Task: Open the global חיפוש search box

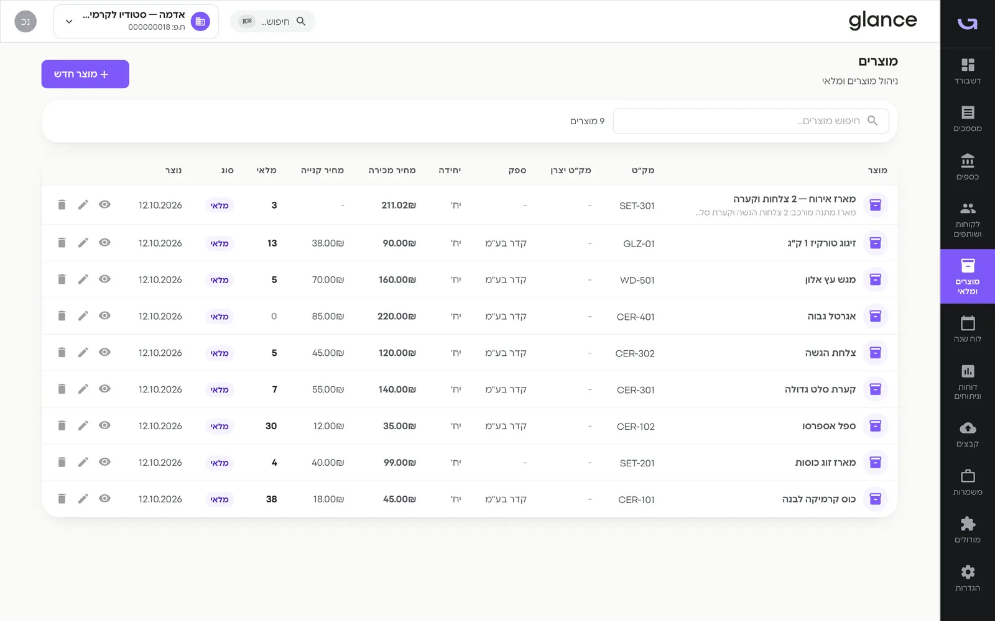Action: click(273, 21)
